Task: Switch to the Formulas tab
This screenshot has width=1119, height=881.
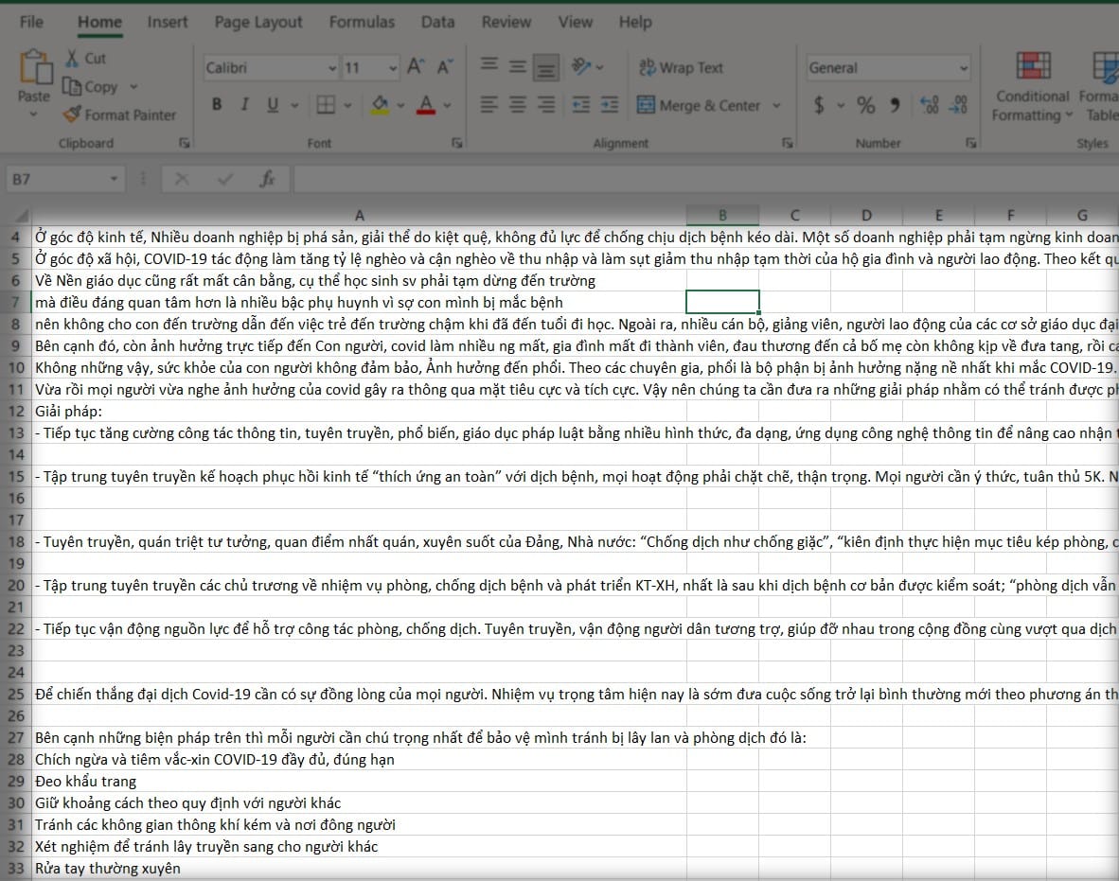Action: click(x=362, y=22)
